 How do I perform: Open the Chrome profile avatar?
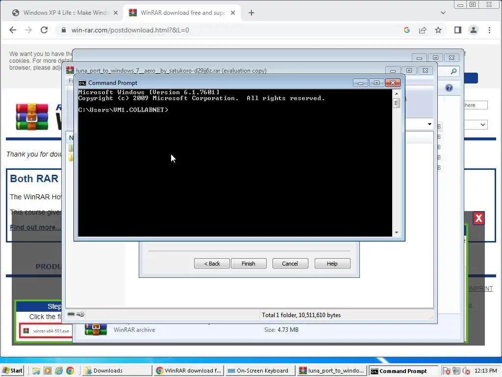point(474,30)
